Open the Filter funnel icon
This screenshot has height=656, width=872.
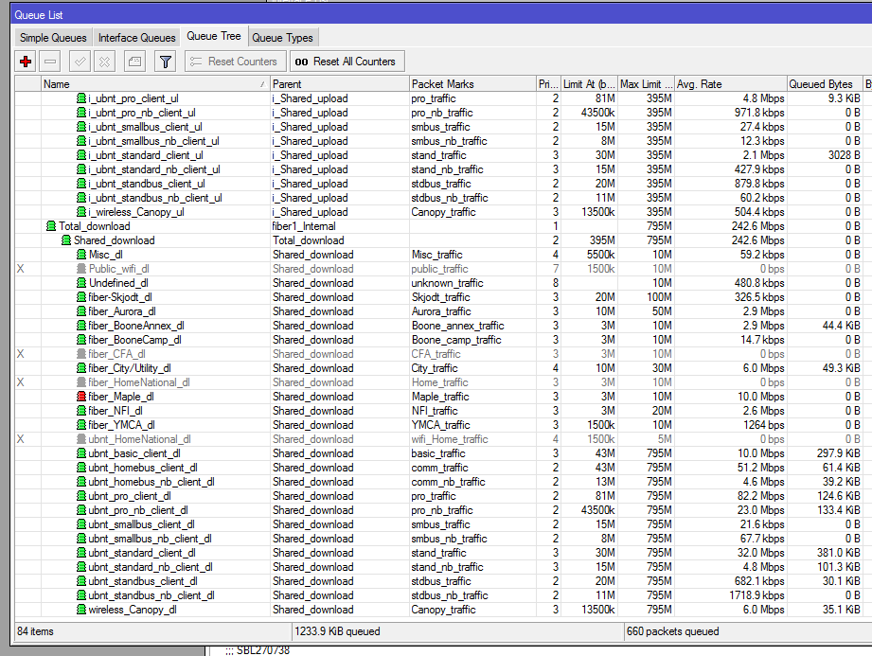(165, 62)
